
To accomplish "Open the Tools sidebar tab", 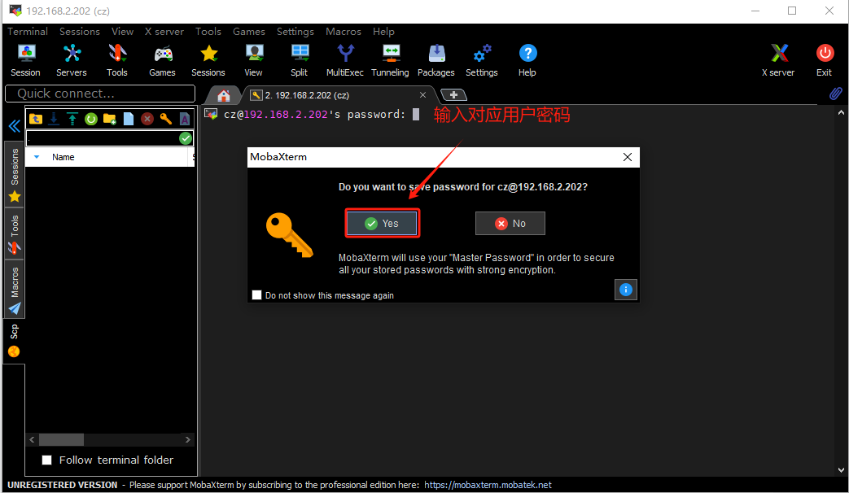I will click(x=15, y=234).
